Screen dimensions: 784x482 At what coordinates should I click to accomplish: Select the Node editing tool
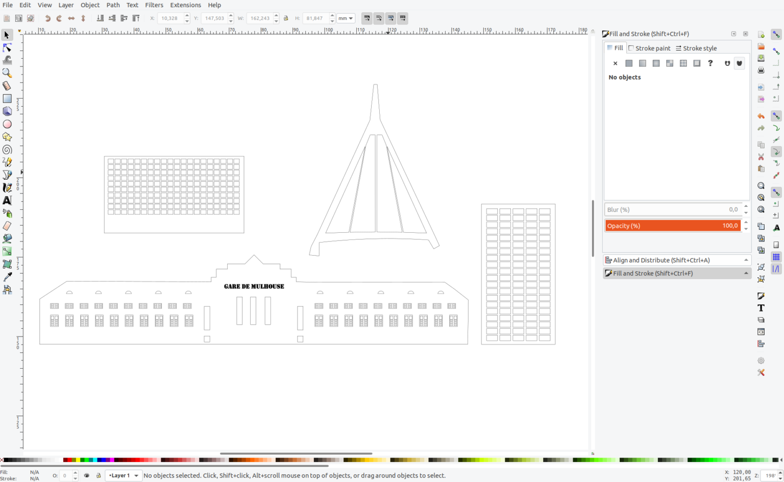pyautogui.click(x=7, y=47)
